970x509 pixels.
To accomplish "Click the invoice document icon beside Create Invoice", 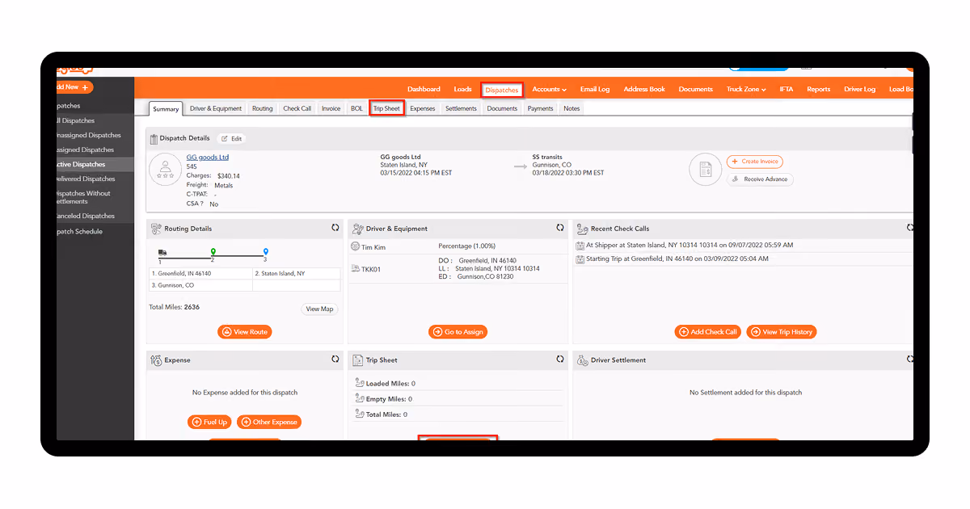I will [x=705, y=170].
